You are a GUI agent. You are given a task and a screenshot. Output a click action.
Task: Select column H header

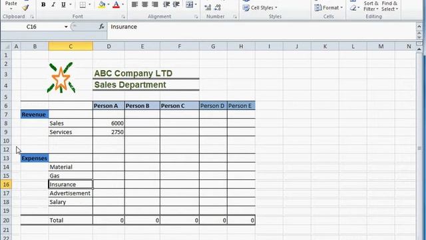pyautogui.click(x=241, y=47)
